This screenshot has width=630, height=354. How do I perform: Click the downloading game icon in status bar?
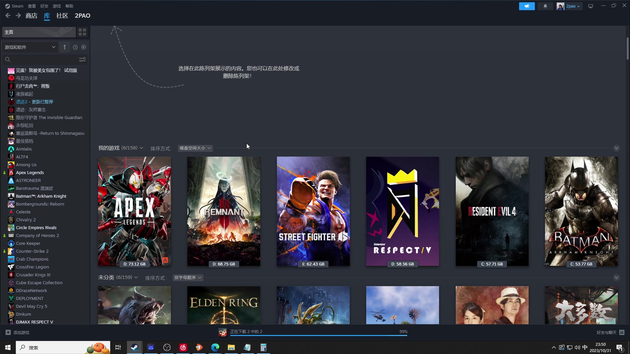[x=223, y=332]
